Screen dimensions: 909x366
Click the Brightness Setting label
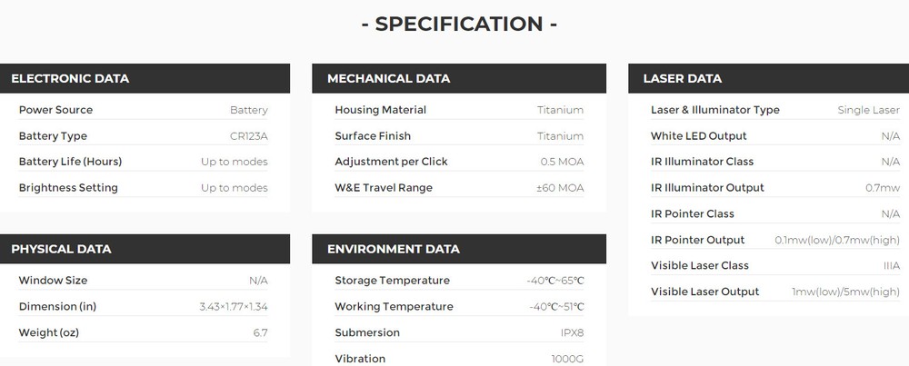pyautogui.click(x=68, y=188)
